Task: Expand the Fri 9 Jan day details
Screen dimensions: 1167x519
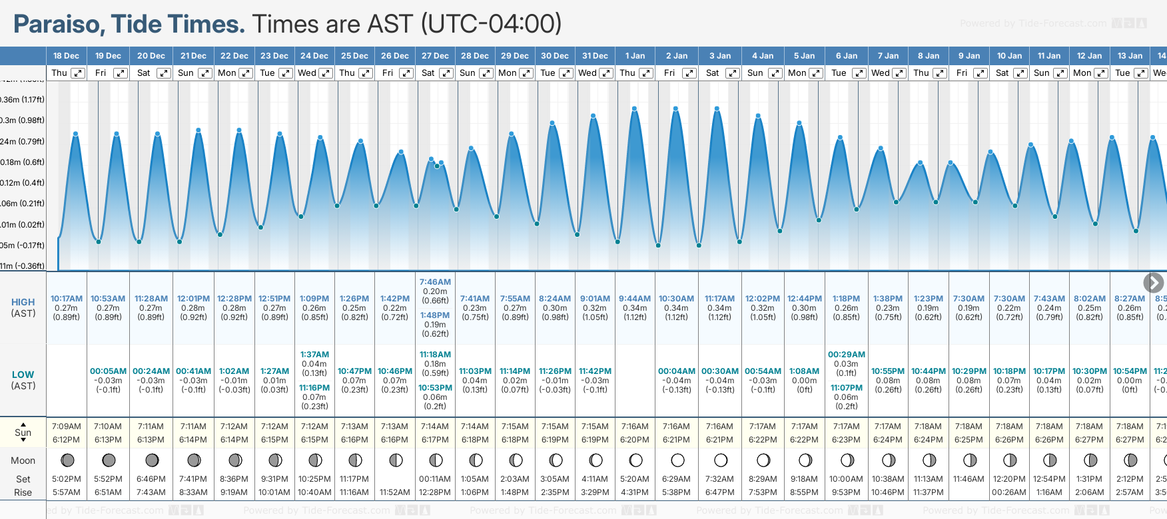Action: click(x=980, y=73)
